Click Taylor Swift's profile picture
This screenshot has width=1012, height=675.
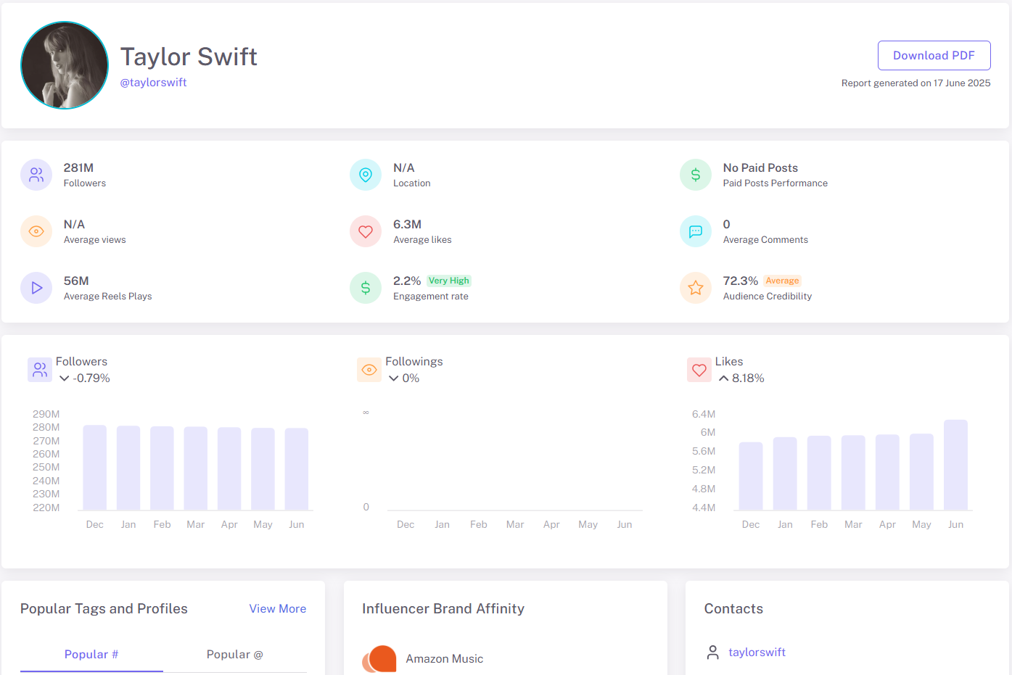[x=65, y=65]
